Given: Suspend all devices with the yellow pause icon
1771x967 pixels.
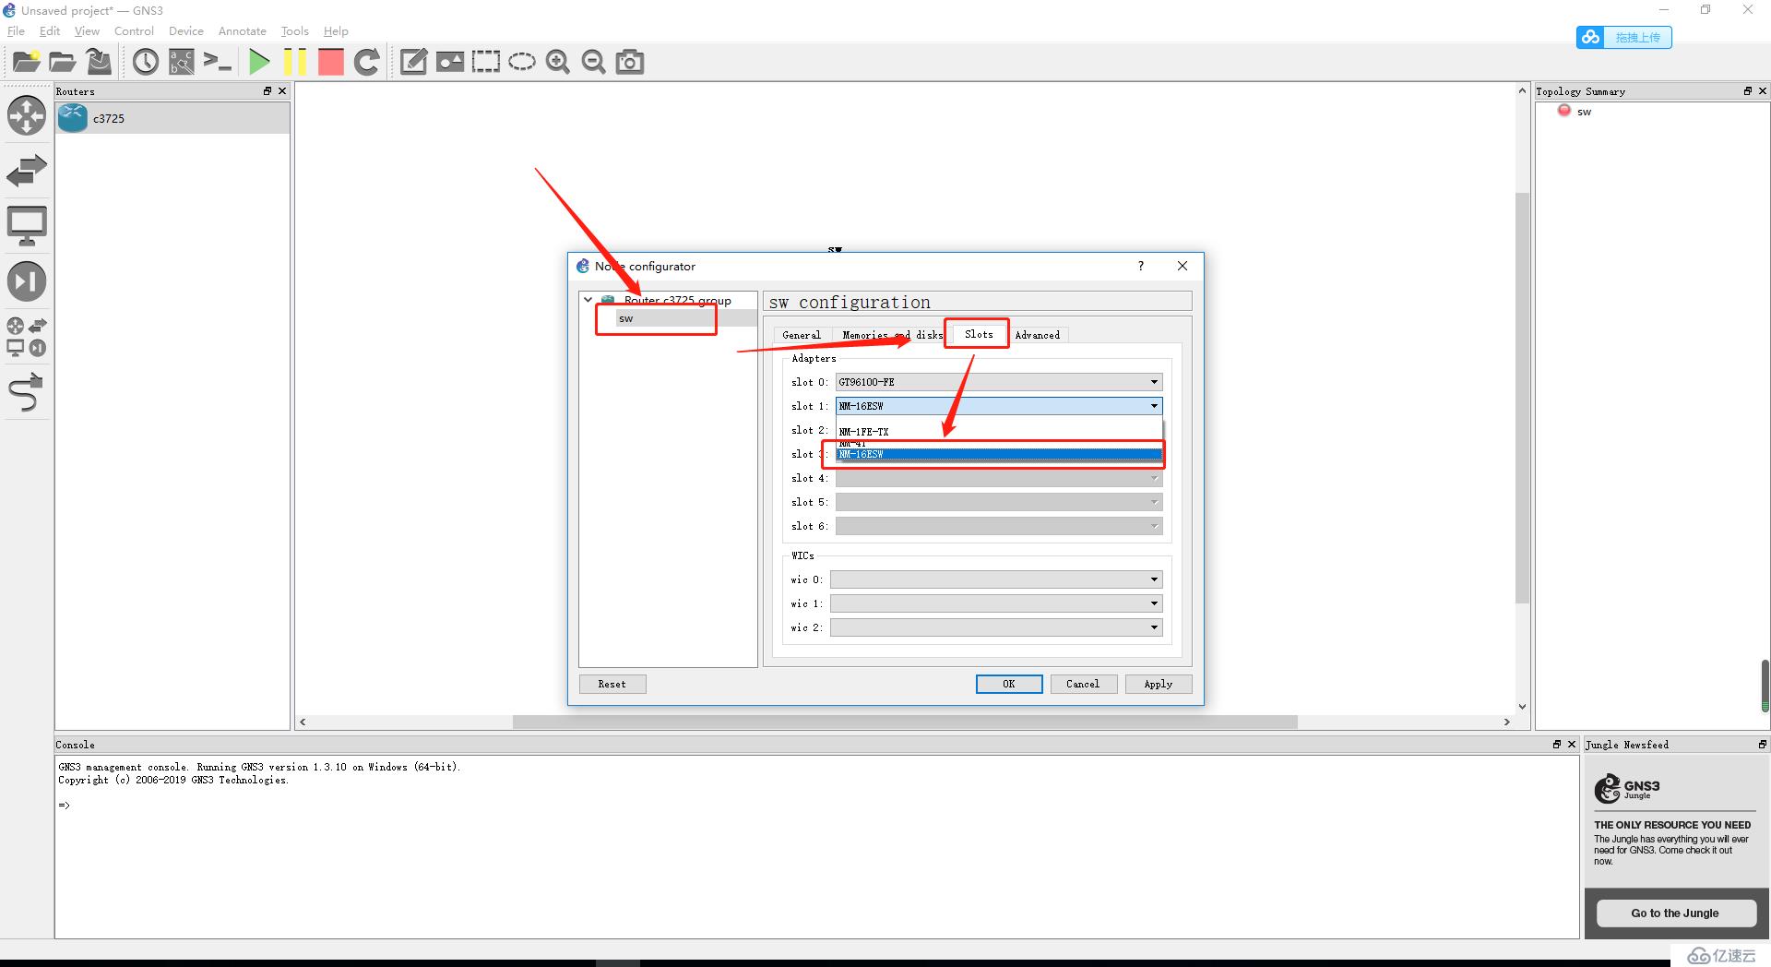Looking at the screenshot, I should coord(295,62).
